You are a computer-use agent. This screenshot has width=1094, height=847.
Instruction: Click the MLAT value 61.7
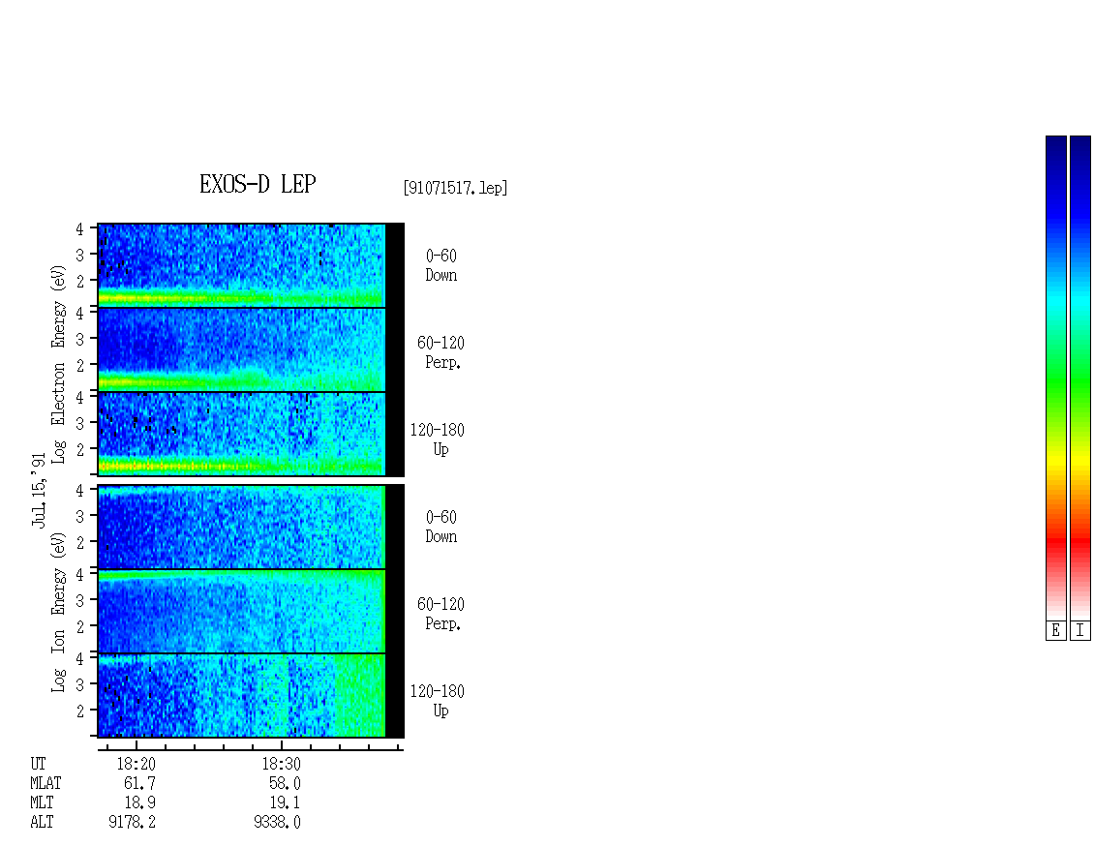coord(139,783)
